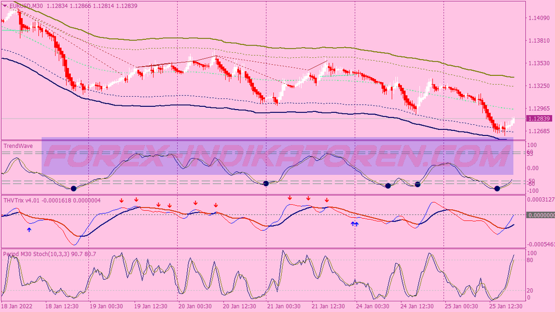Screen dimensions: 555x312
Task: Click price axis label 1.13810
Action: [539, 40]
